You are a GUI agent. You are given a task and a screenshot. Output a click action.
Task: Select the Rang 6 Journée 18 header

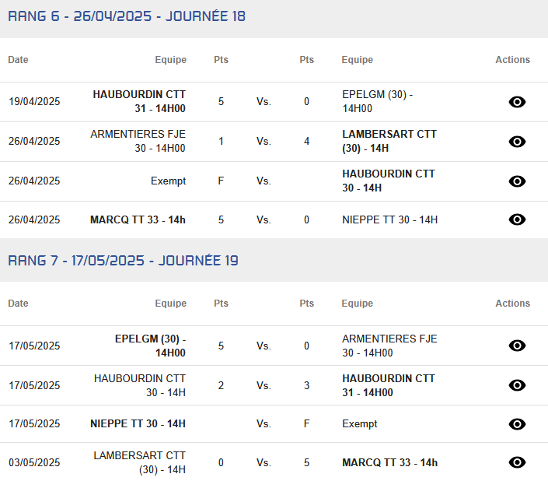[127, 16]
